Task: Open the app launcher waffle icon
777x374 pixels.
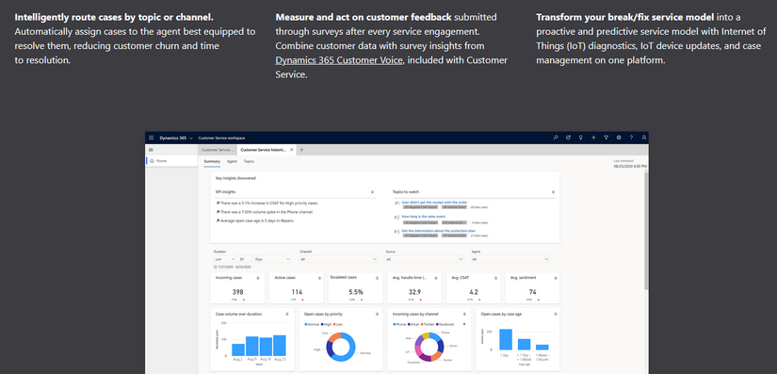Action: [151, 138]
